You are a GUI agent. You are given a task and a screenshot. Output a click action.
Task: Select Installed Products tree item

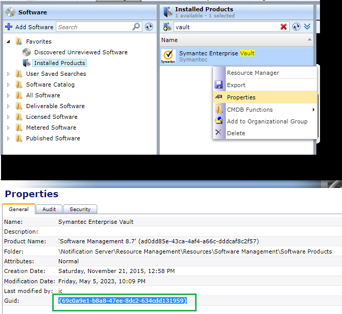pyautogui.click(x=59, y=63)
